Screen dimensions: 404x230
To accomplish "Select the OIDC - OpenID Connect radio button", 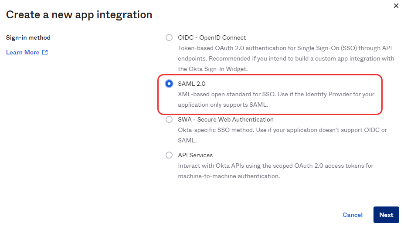I will (x=169, y=37).
